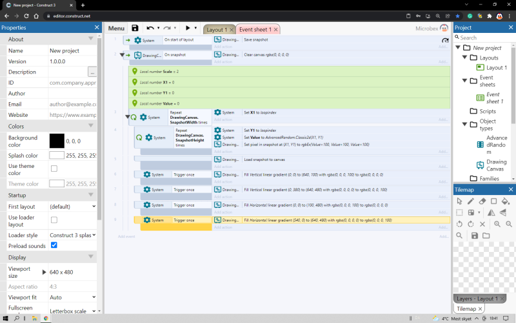Select AdvancedRandom object in Project tree
Screen dimensions: 516x323
point(491,145)
